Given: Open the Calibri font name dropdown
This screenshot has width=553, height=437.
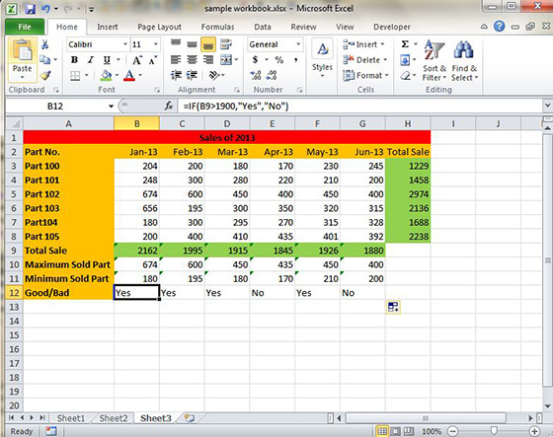Looking at the screenshot, I should [125, 44].
